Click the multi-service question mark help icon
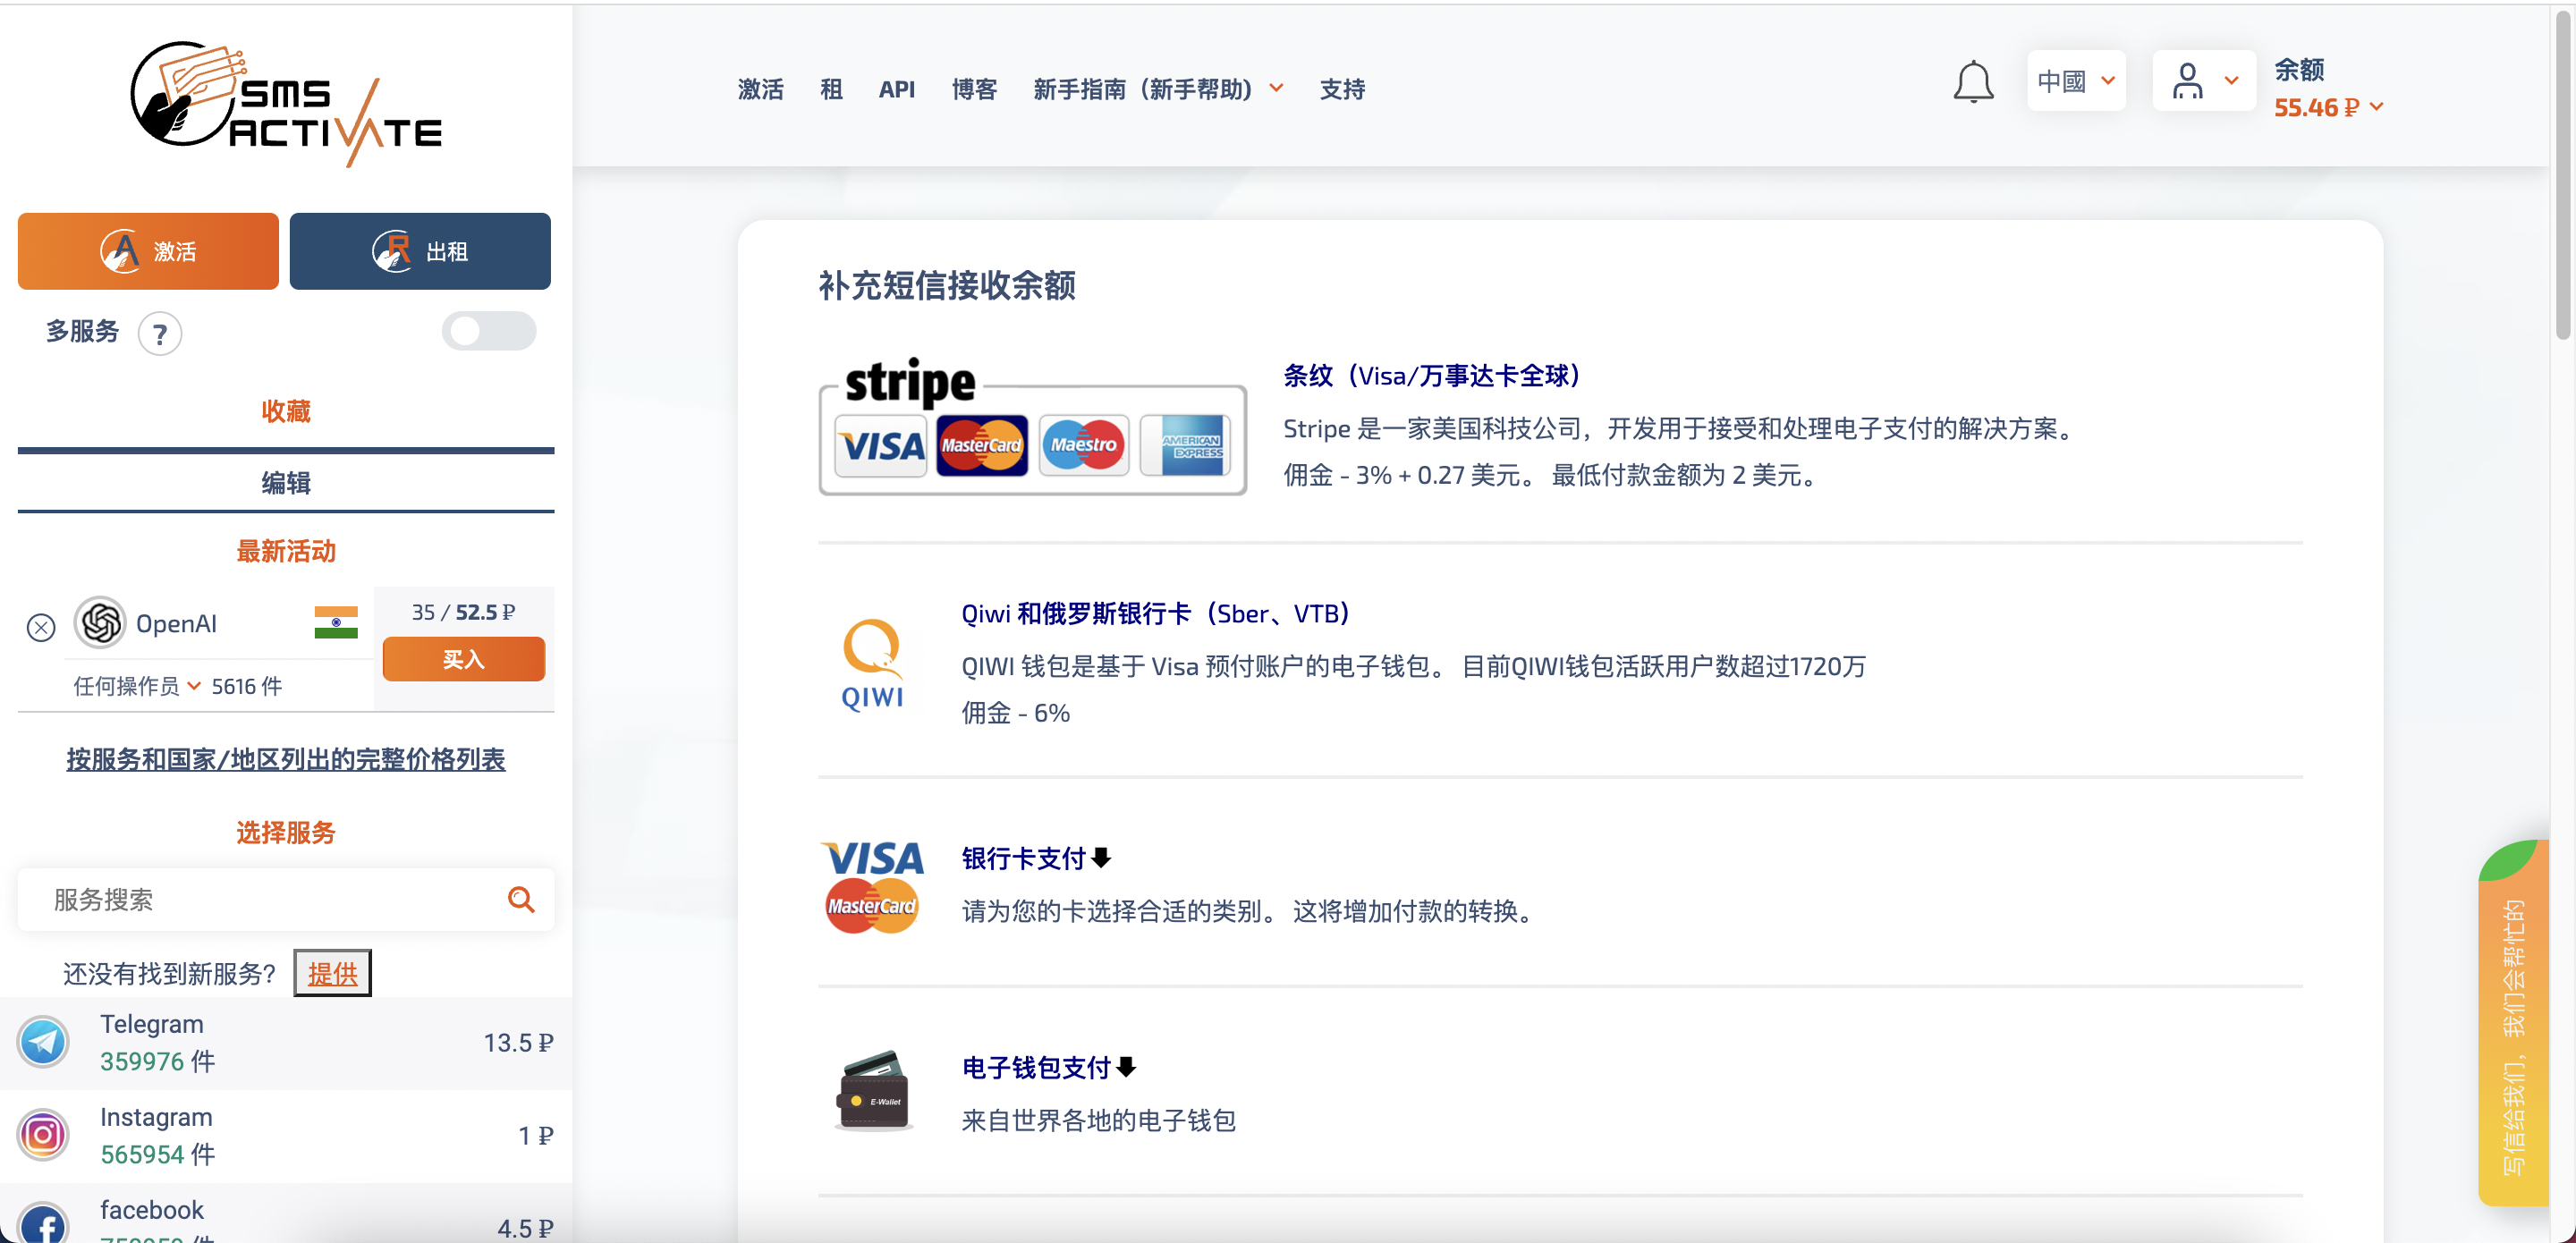2576x1243 pixels. [x=160, y=334]
